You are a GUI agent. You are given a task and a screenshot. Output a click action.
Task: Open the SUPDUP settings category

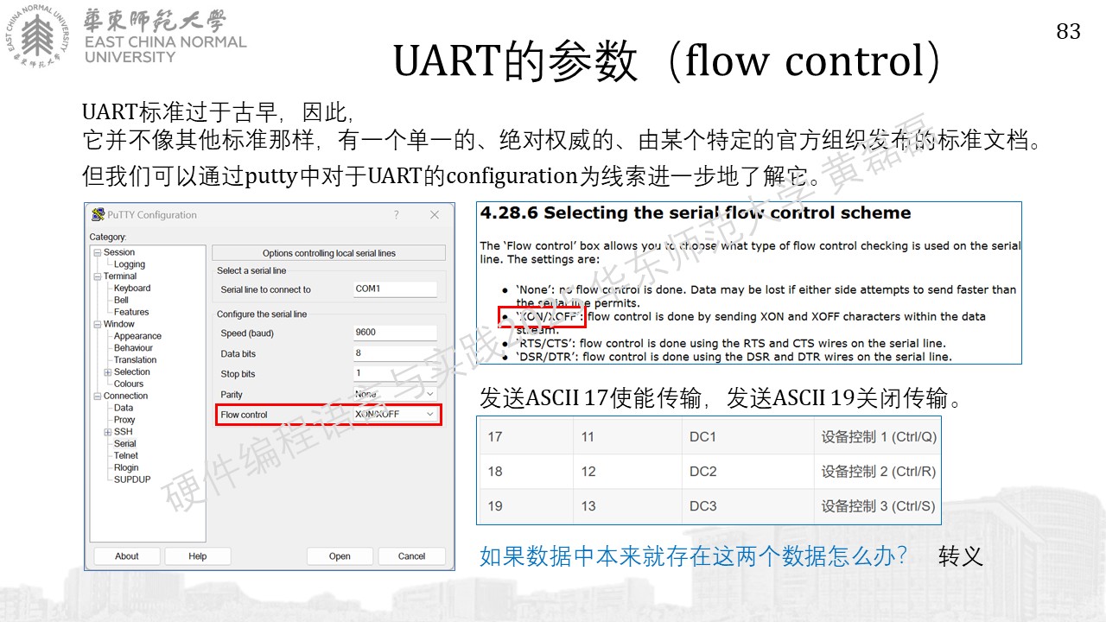(x=132, y=479)
